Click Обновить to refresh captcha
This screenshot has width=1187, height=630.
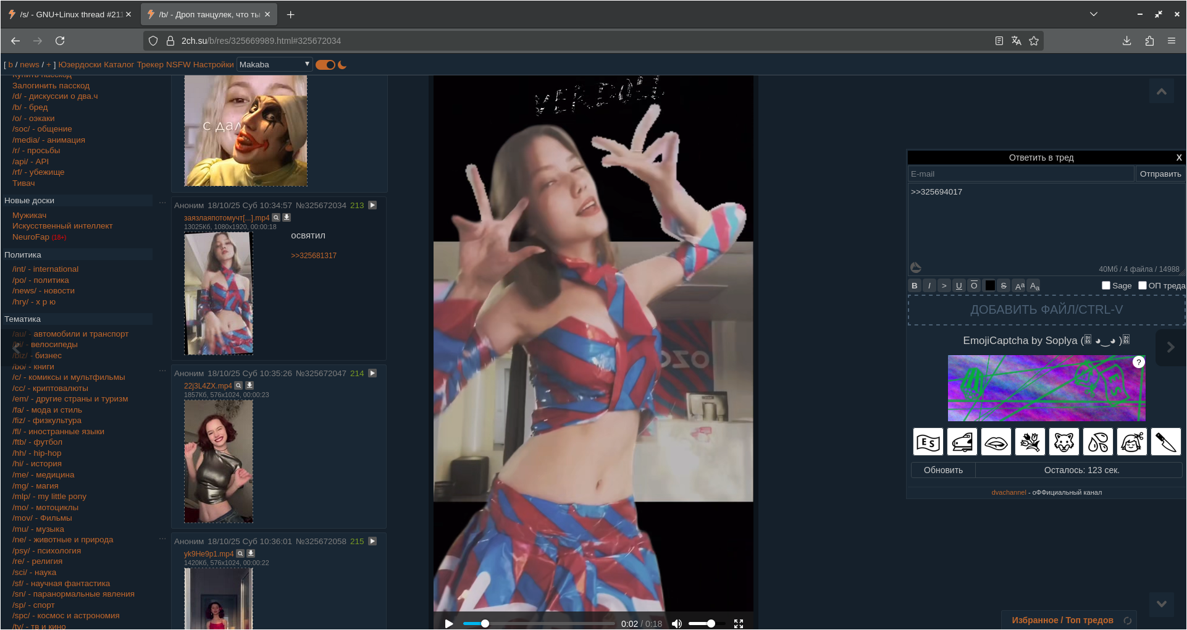tap(943, 470)
